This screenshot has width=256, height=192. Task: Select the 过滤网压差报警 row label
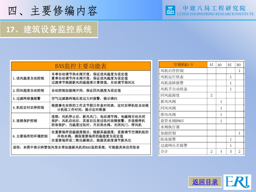pos(174,145)
